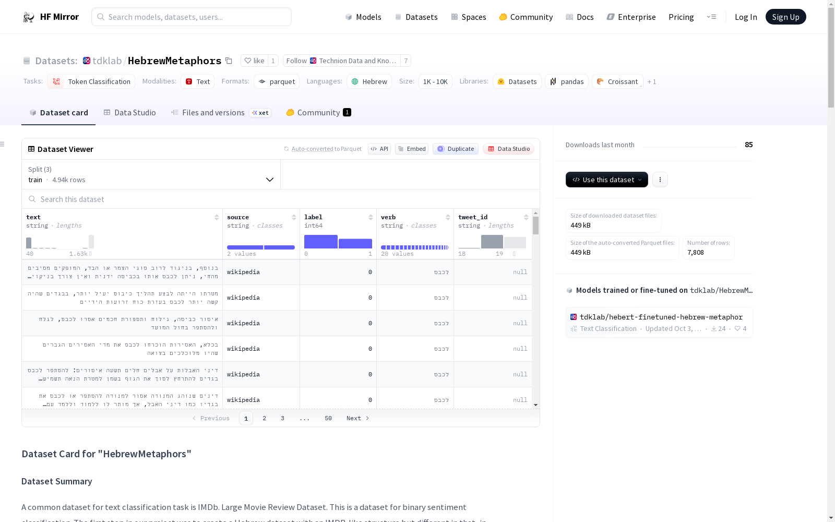
Task: Click the Token Classification task tag
Action: [91, 81]
